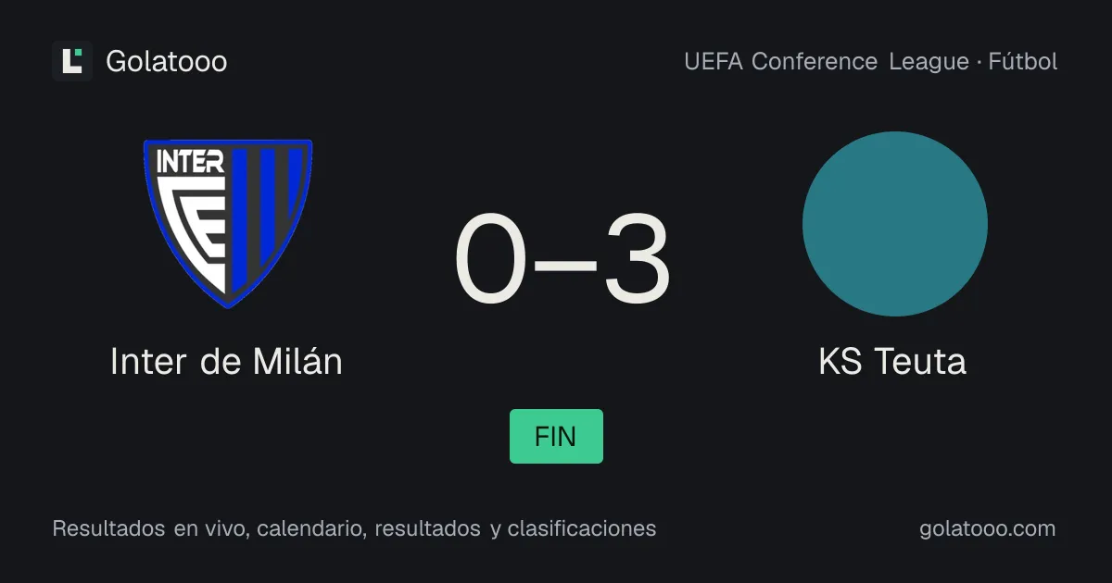Open the Inter de Milán crest
Screen dimensions: 1112x583
pos(228,223)
